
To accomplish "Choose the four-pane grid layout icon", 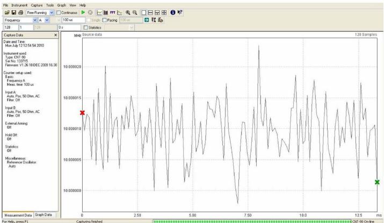I will pos(164,12).
